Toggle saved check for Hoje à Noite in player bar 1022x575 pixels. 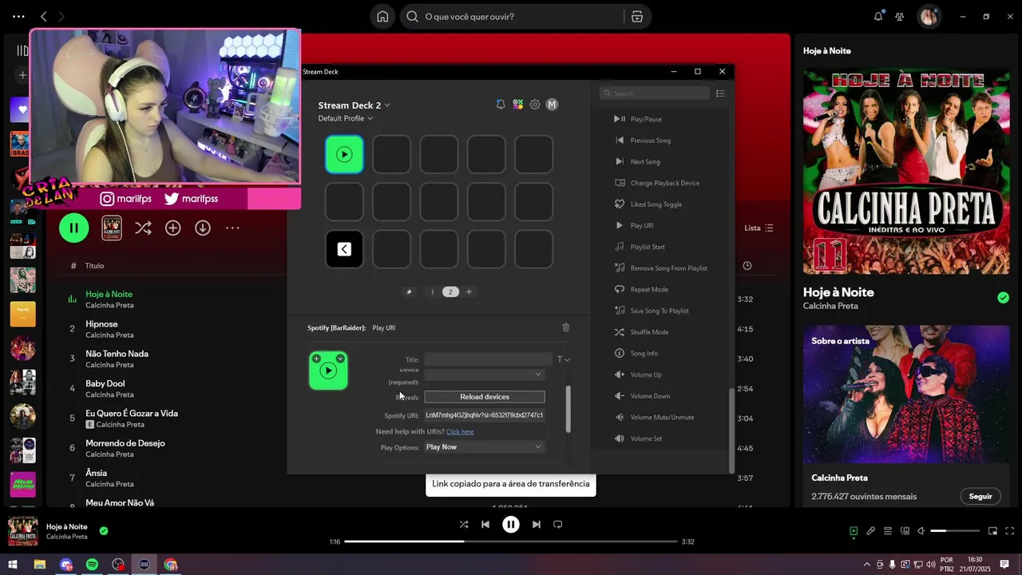tap(104, 531)
